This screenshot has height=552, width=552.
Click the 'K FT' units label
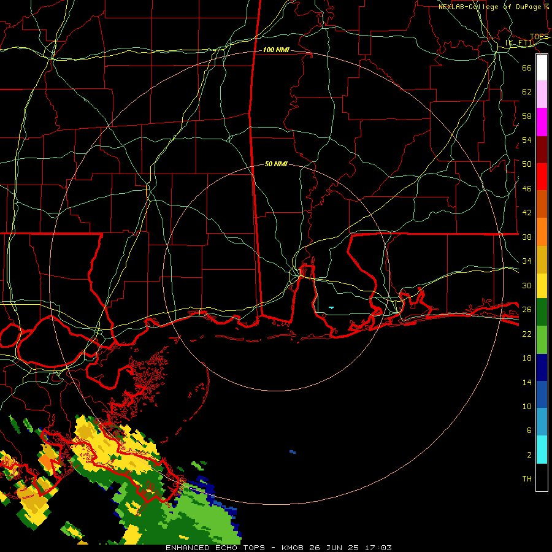coord(519,43)
